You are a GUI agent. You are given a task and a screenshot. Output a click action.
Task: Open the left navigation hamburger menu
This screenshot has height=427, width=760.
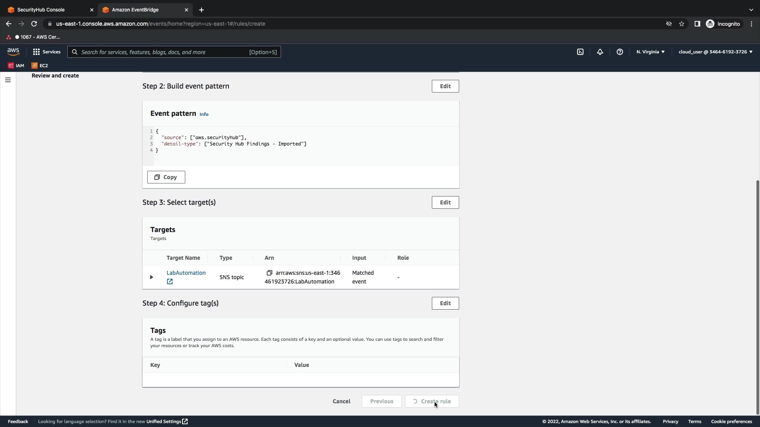tap(8, 80)
